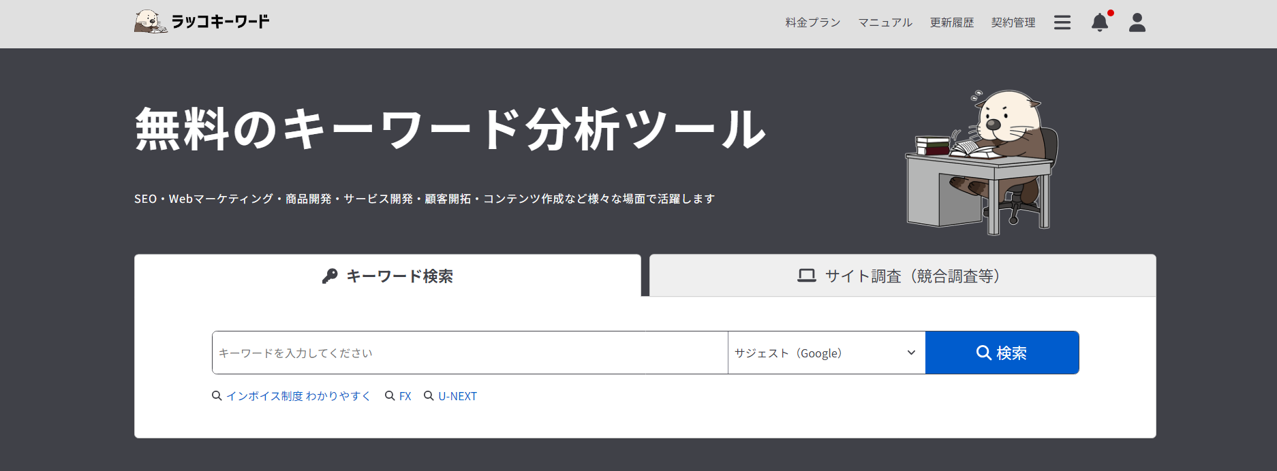1277x471 pixels.
Task: Click magnifier icon beside インボイス制度 suggestion
Action: point(217,396)
